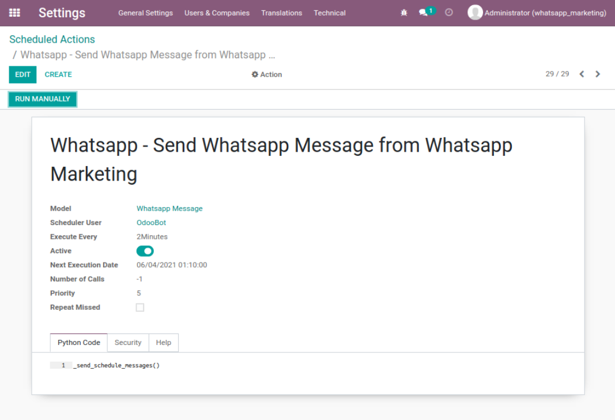The image size is (615, 420).
Task: Click the code line number 1
Action: click(63, 365)
